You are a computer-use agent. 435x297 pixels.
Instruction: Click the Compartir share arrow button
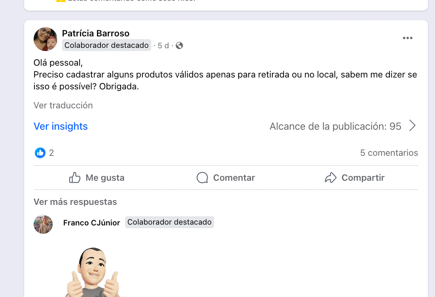pyautogui.click(x=354, y=178)
